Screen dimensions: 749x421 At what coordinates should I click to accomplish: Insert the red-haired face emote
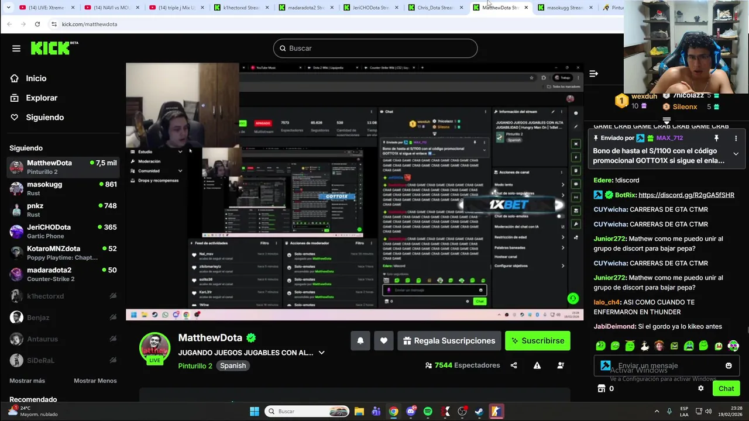pyautogui.click(x=659, y=346)
